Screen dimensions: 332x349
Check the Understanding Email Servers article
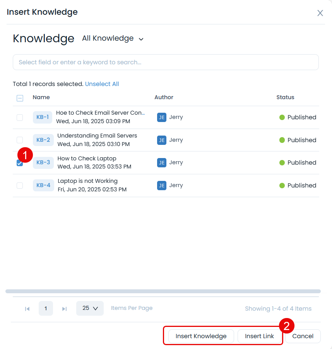click(20, 140)
